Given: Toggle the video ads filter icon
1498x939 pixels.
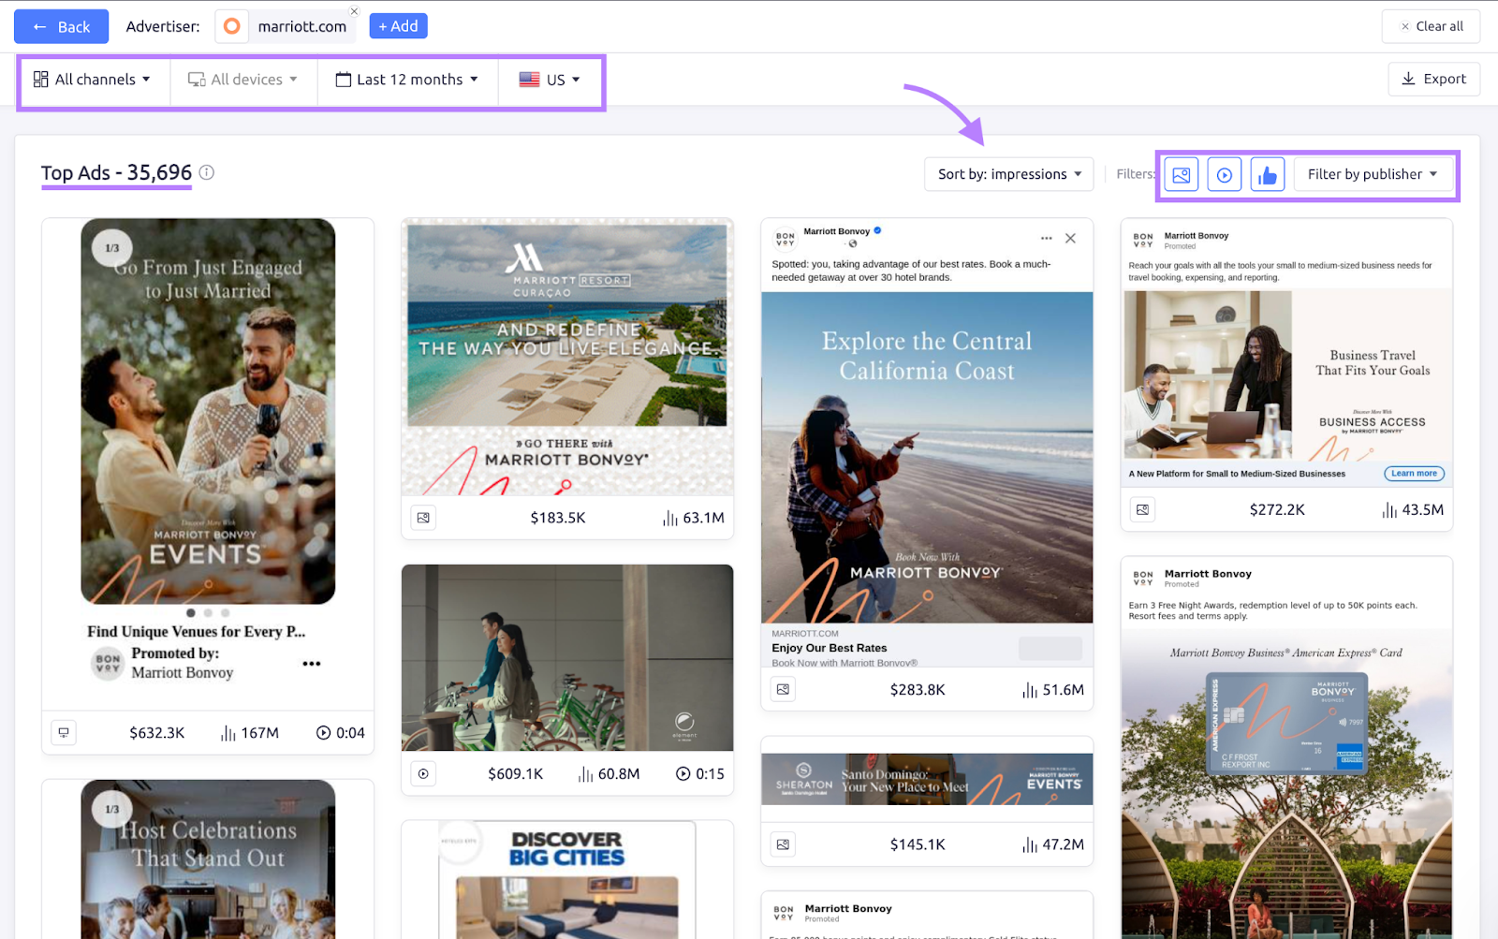Looking at the screenshot, I should [x=1224, y=175].
